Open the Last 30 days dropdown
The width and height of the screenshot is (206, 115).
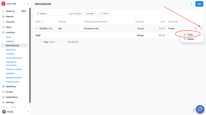pos(76,14)
